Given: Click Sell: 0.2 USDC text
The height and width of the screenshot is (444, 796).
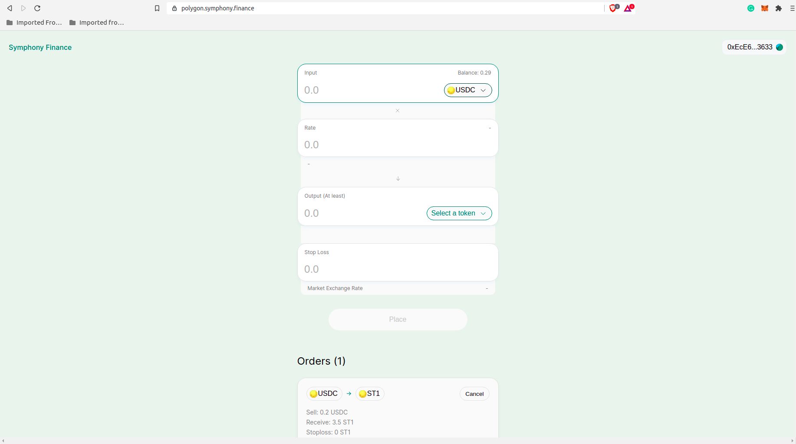Looking at the screenshot, I should click(327, 412).
